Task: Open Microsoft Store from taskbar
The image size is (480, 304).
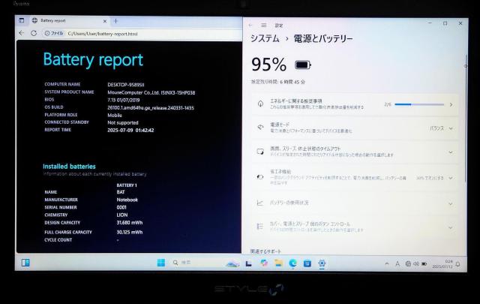Action: pos(307,263)
